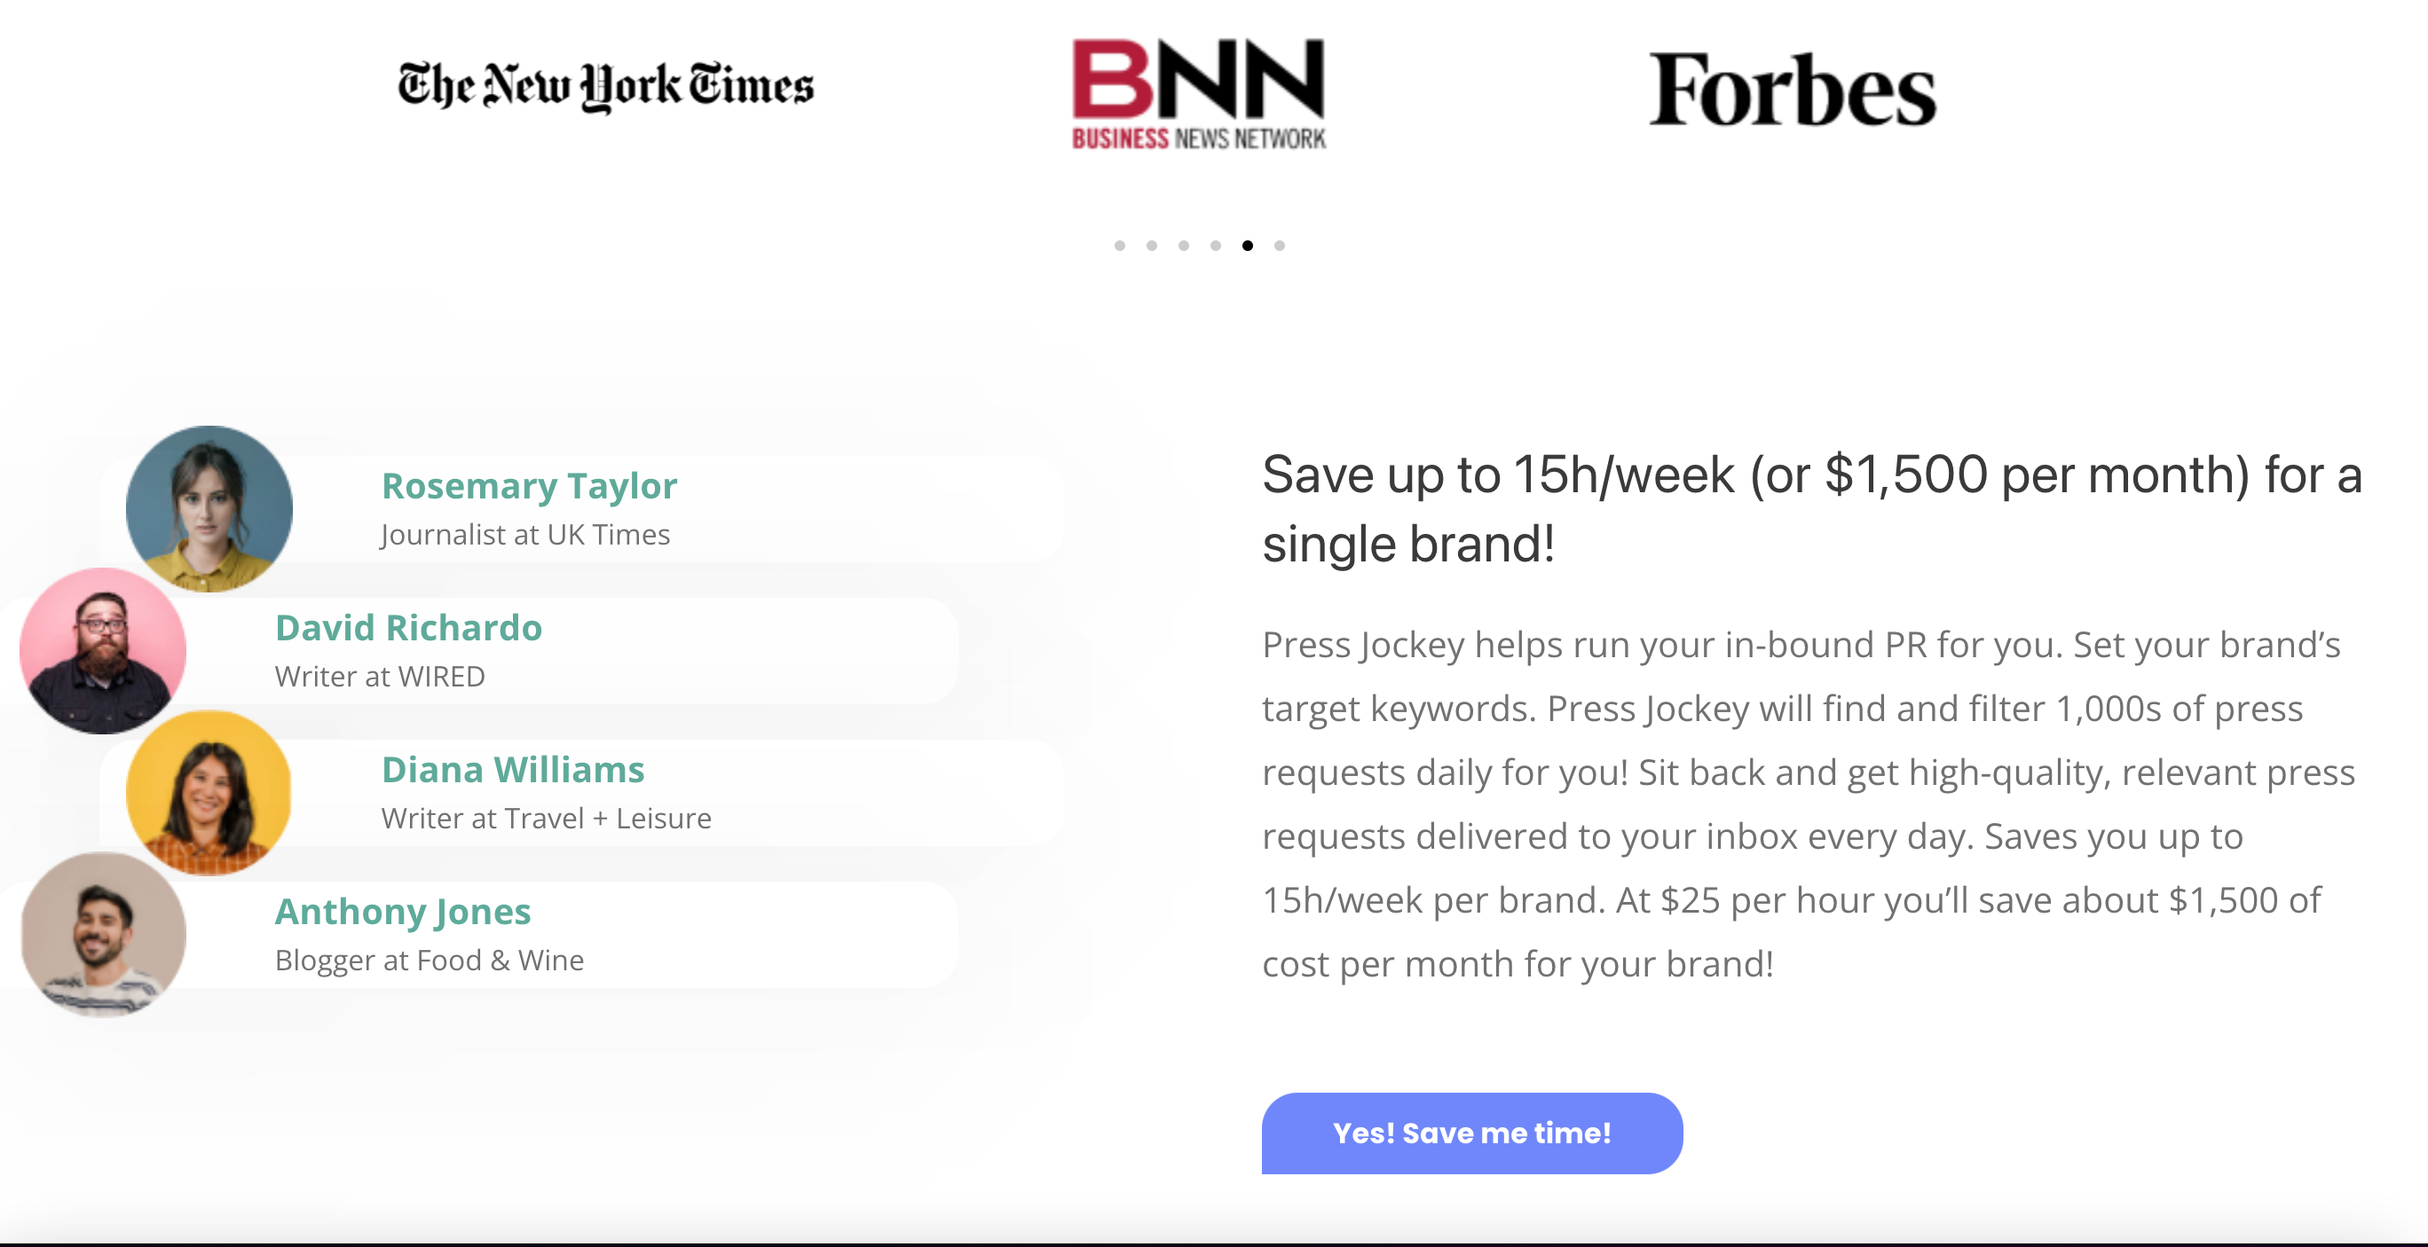Select the fourth carousel dot
Viewport: 2428px width, 1247px height.
(1216, 246)
